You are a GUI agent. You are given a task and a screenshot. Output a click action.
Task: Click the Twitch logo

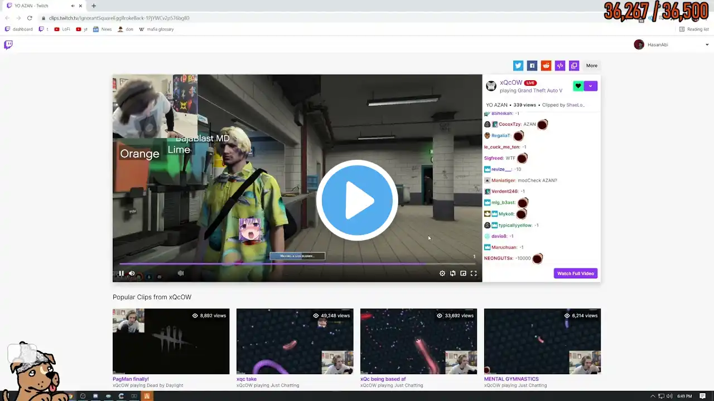coord(8,45)
